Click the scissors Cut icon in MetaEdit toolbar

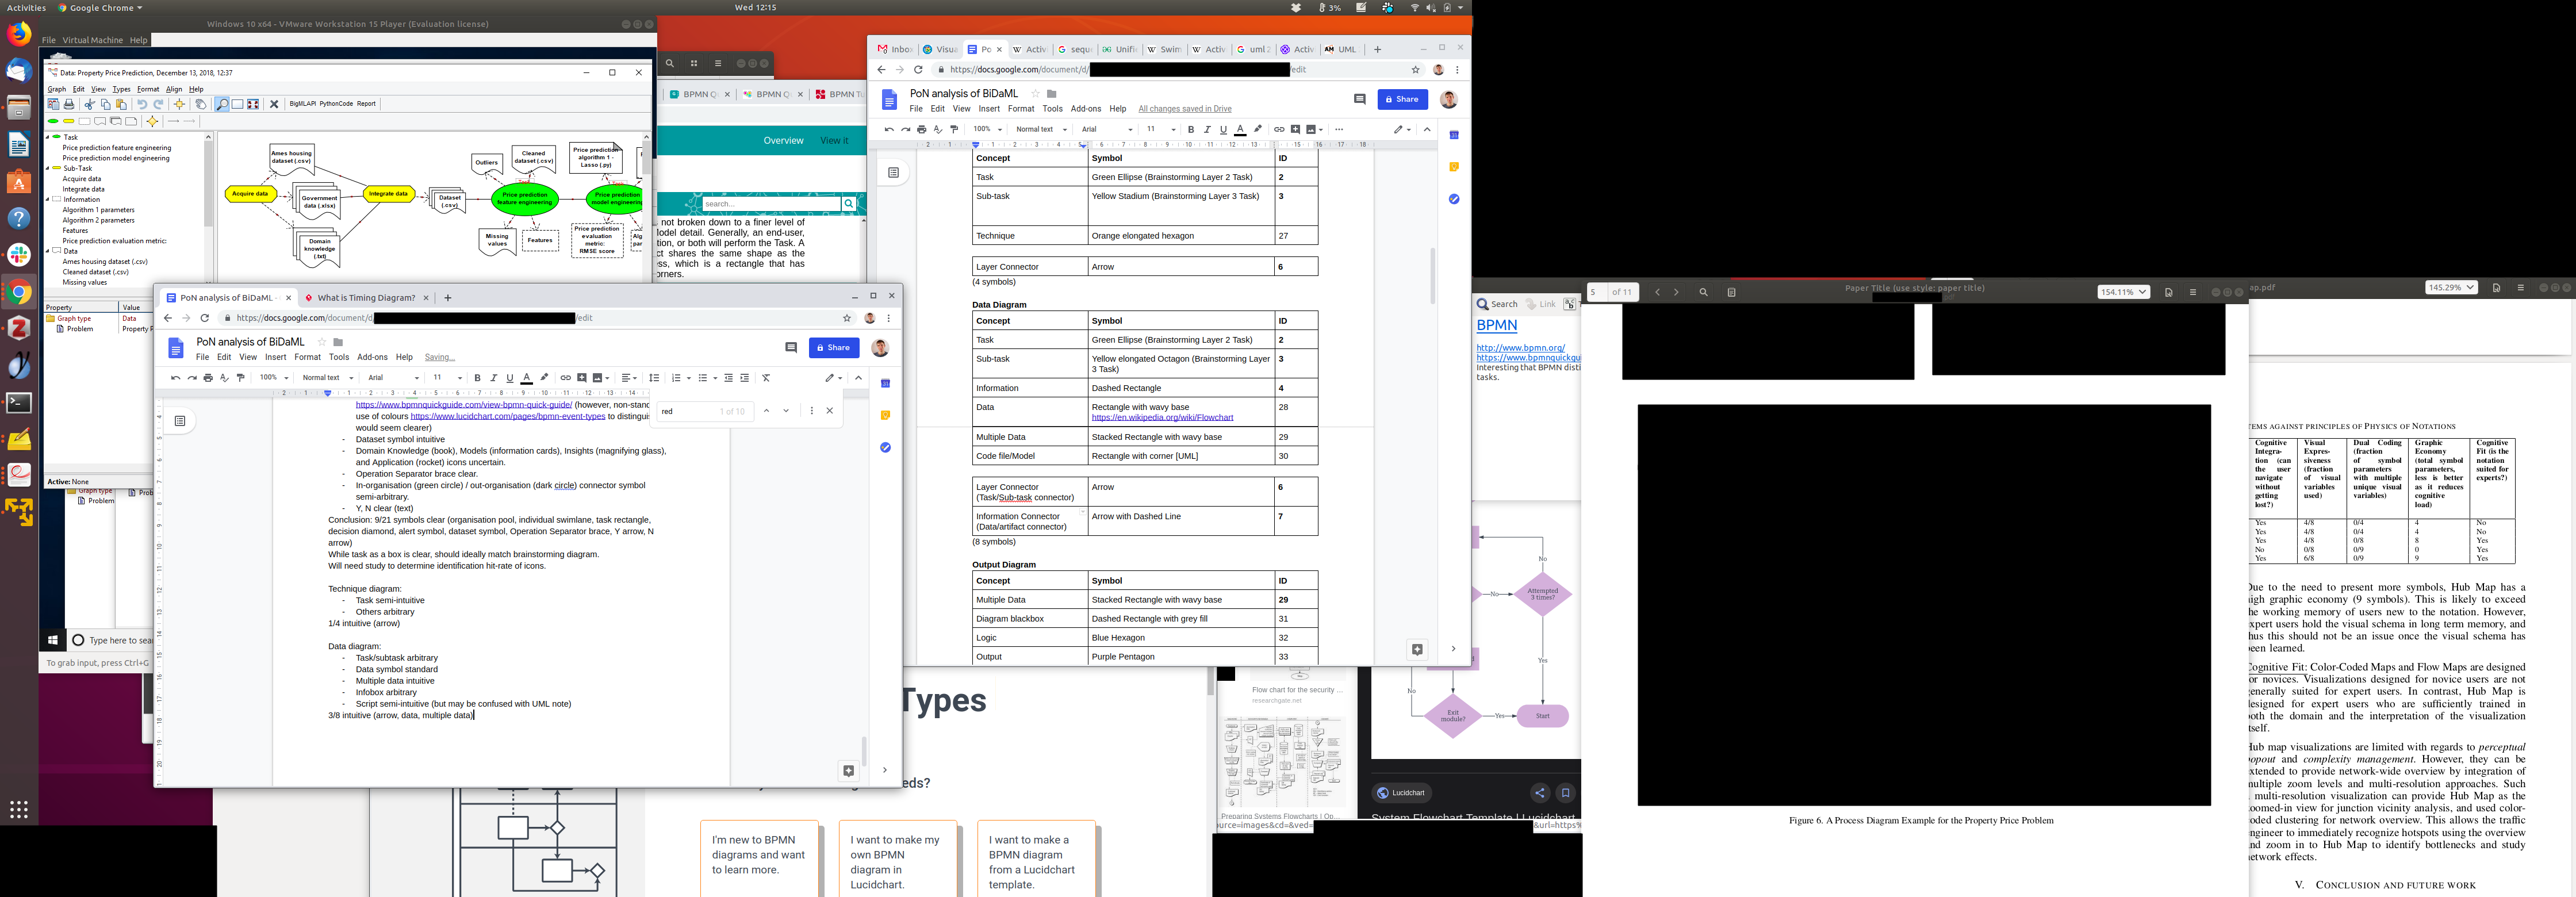(90, 104)
